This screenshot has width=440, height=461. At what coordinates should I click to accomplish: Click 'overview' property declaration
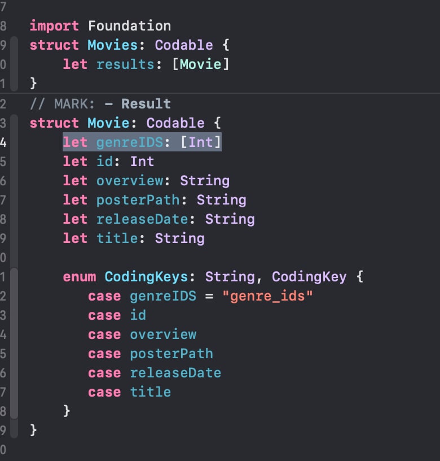[x=129, y=181]
